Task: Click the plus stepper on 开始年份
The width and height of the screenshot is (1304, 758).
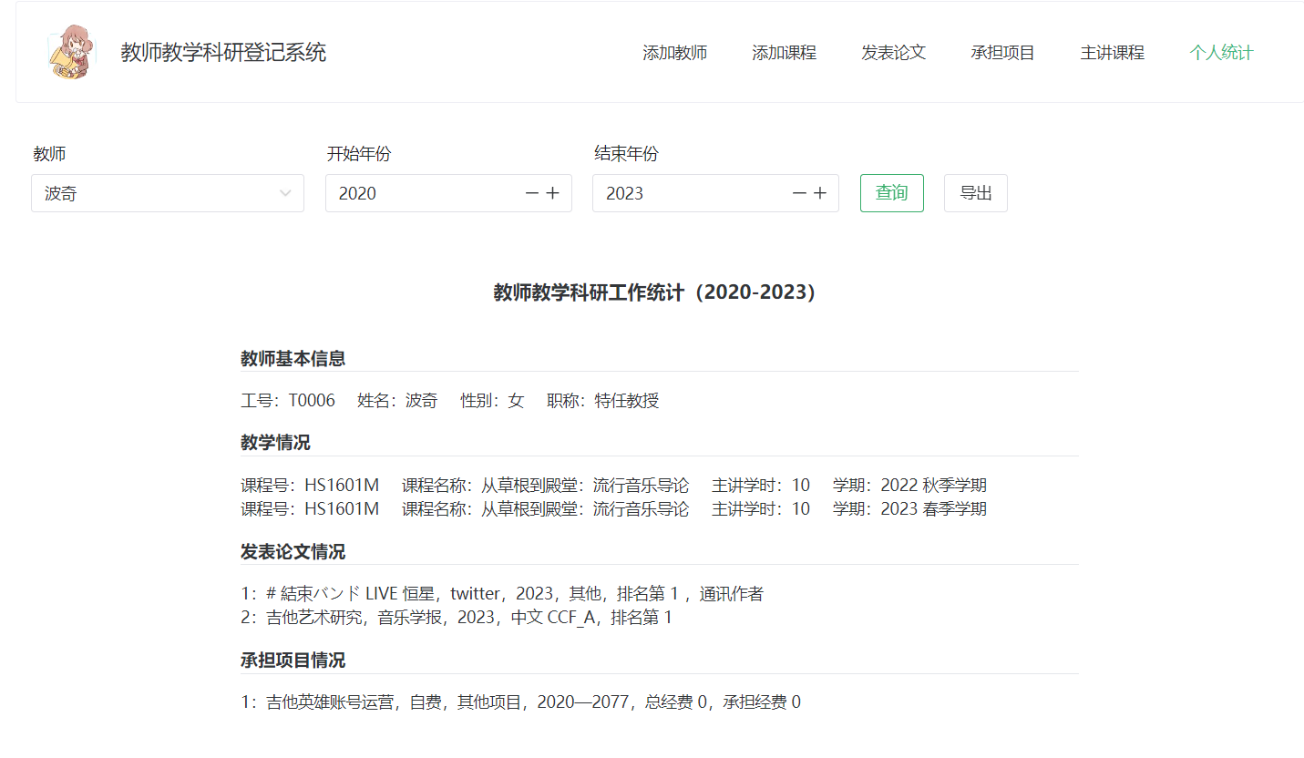Action: tap(553, 193)
